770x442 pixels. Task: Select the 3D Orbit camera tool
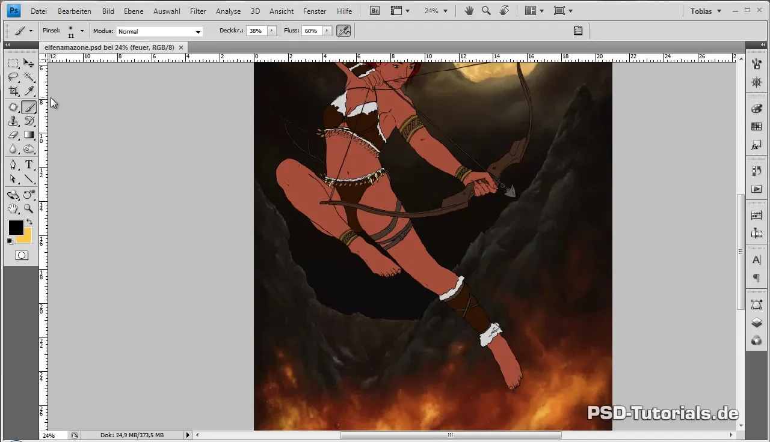tap(28, 195)
